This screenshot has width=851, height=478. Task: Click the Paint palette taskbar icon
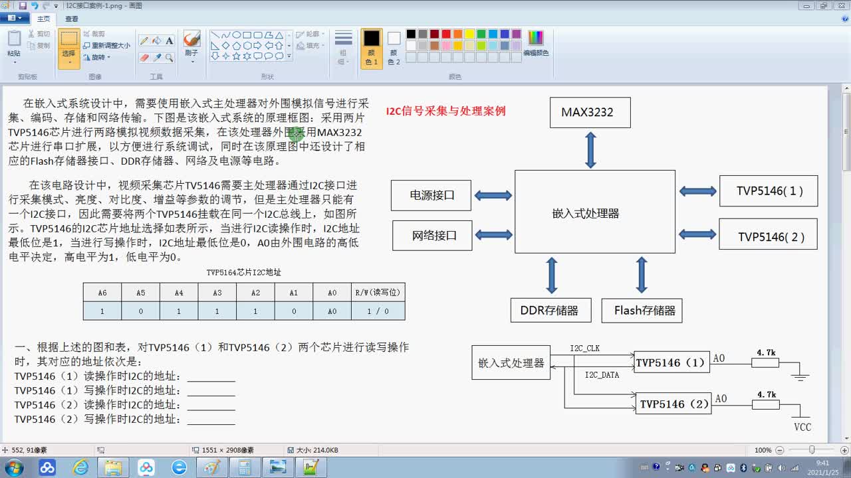point(212,467)
